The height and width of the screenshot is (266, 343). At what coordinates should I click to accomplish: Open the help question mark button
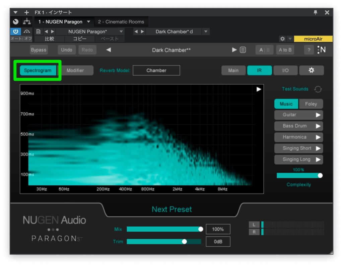(x=308, y=50)
